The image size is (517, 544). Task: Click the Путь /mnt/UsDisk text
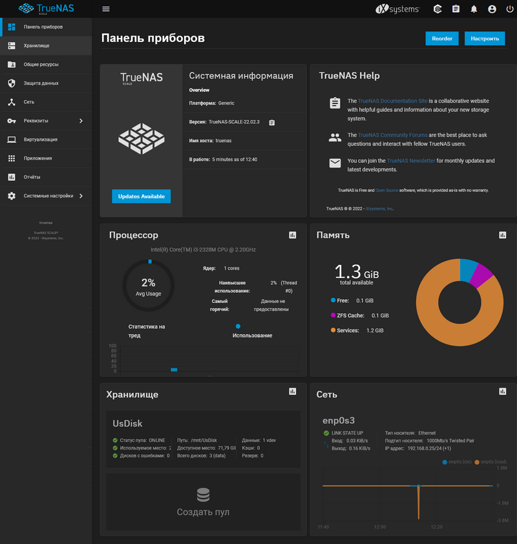[x=197, y=440]
